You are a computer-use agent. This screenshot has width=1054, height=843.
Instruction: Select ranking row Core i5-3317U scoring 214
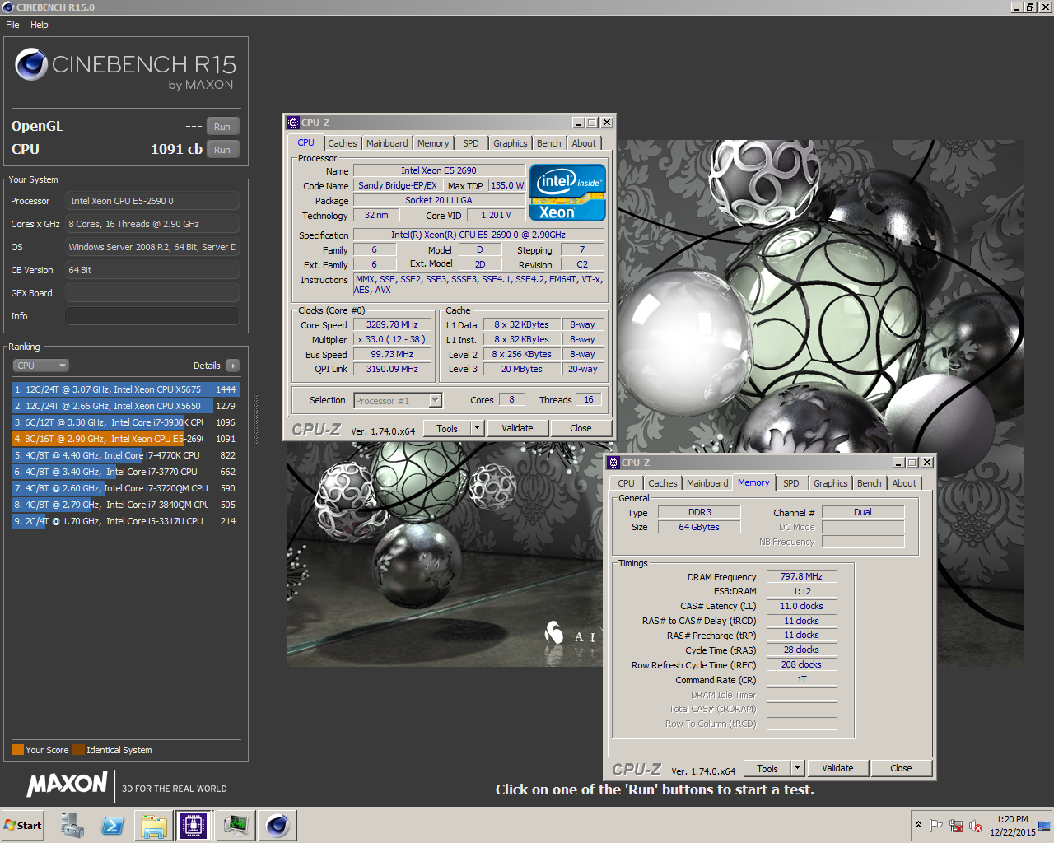(125, 521)
